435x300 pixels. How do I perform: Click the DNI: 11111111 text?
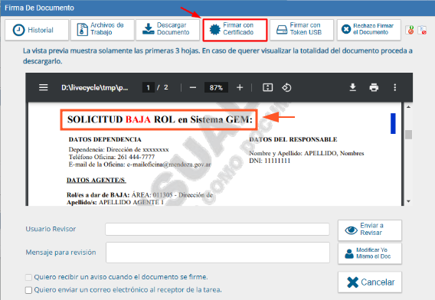270,161
